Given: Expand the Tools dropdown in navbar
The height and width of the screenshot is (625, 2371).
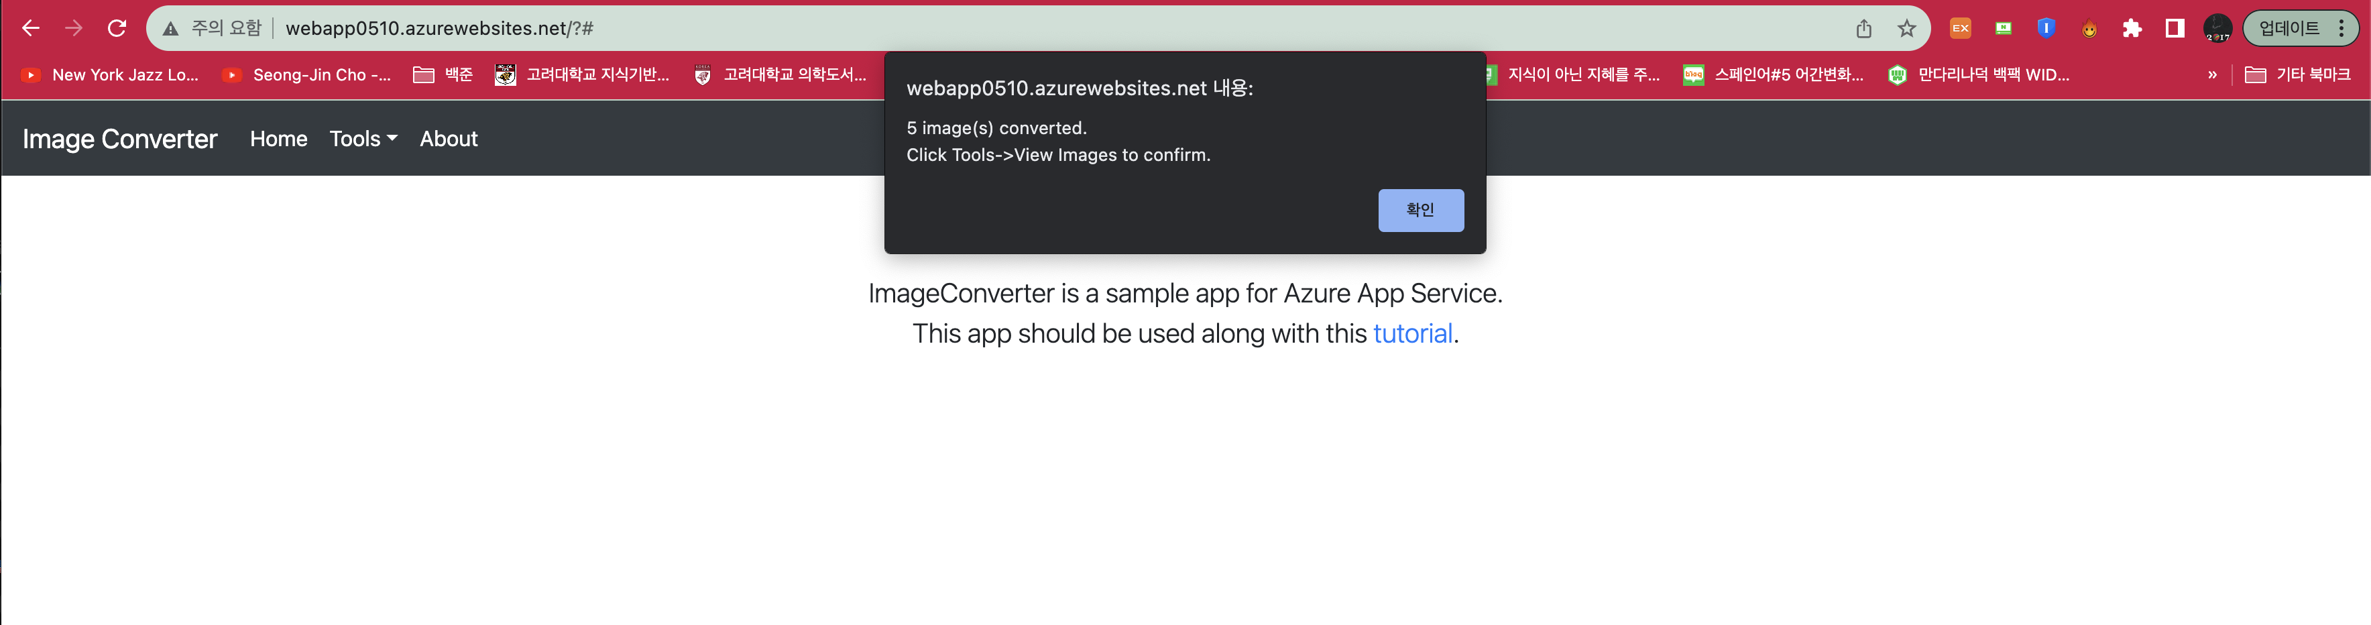Looking at the screenshot, I should [363, 139].
